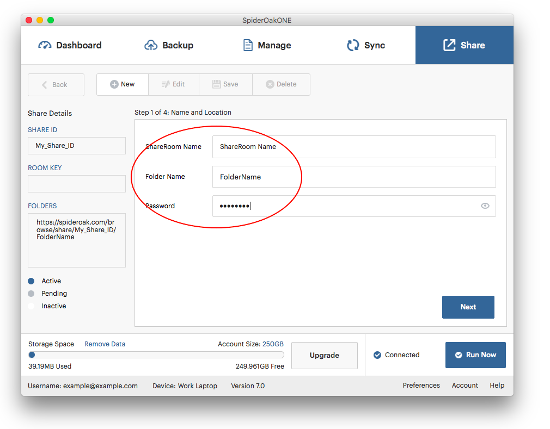
Task: Click the Share Details heading
Action: pyautogui.click(x=50, y=114)
